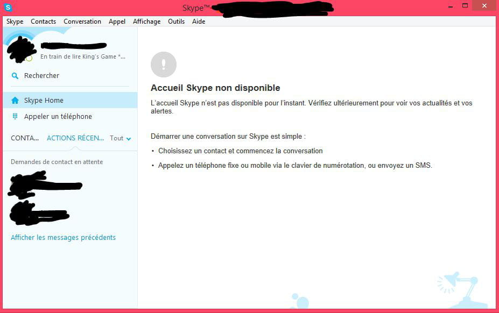Click Afficher les messages précédents link
Image resolution: width=499 pixels, height=313 pixels.
click(64, 238)
